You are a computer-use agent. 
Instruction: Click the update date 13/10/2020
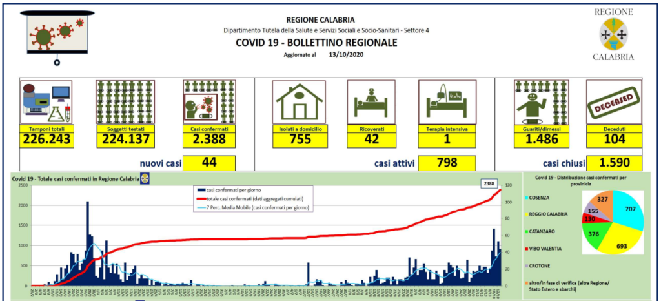tap(346, 55)
